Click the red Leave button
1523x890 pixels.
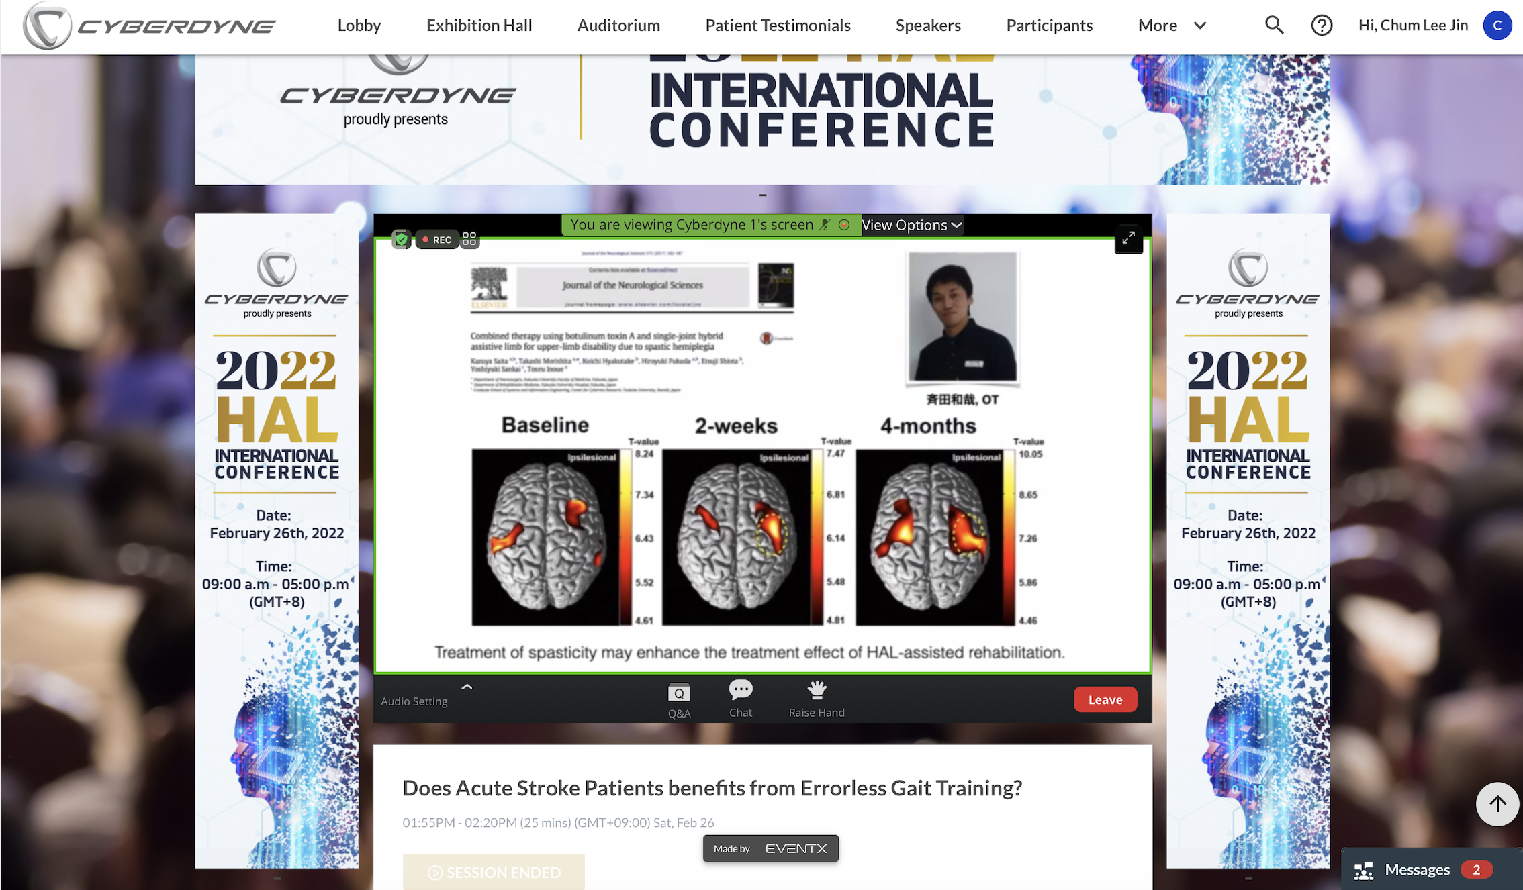tap(1105, 699)
